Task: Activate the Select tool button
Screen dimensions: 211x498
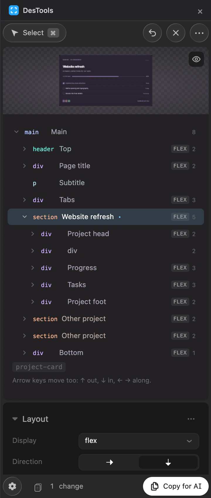Action: click(35, 33)
